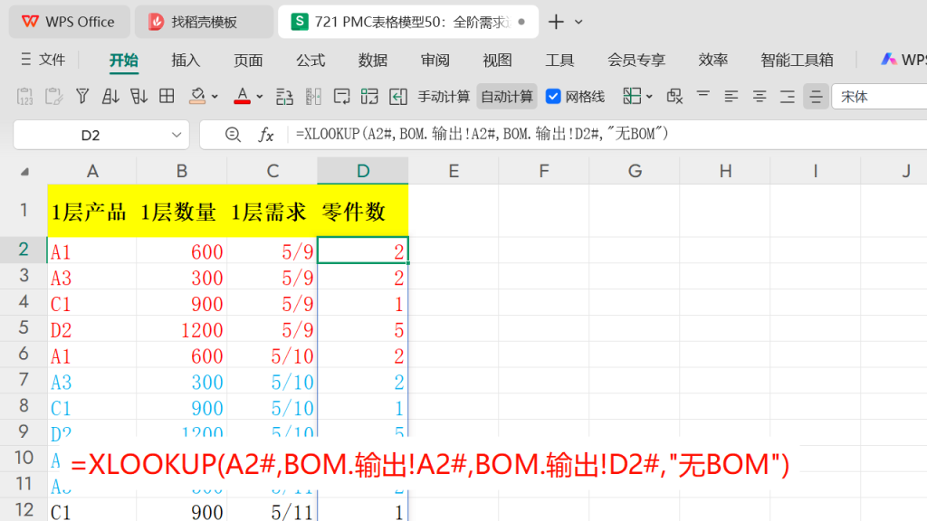This screenshot has width=927, height=521.
Task: Switch to the WPS Office home tab
Action: [69, 22]
